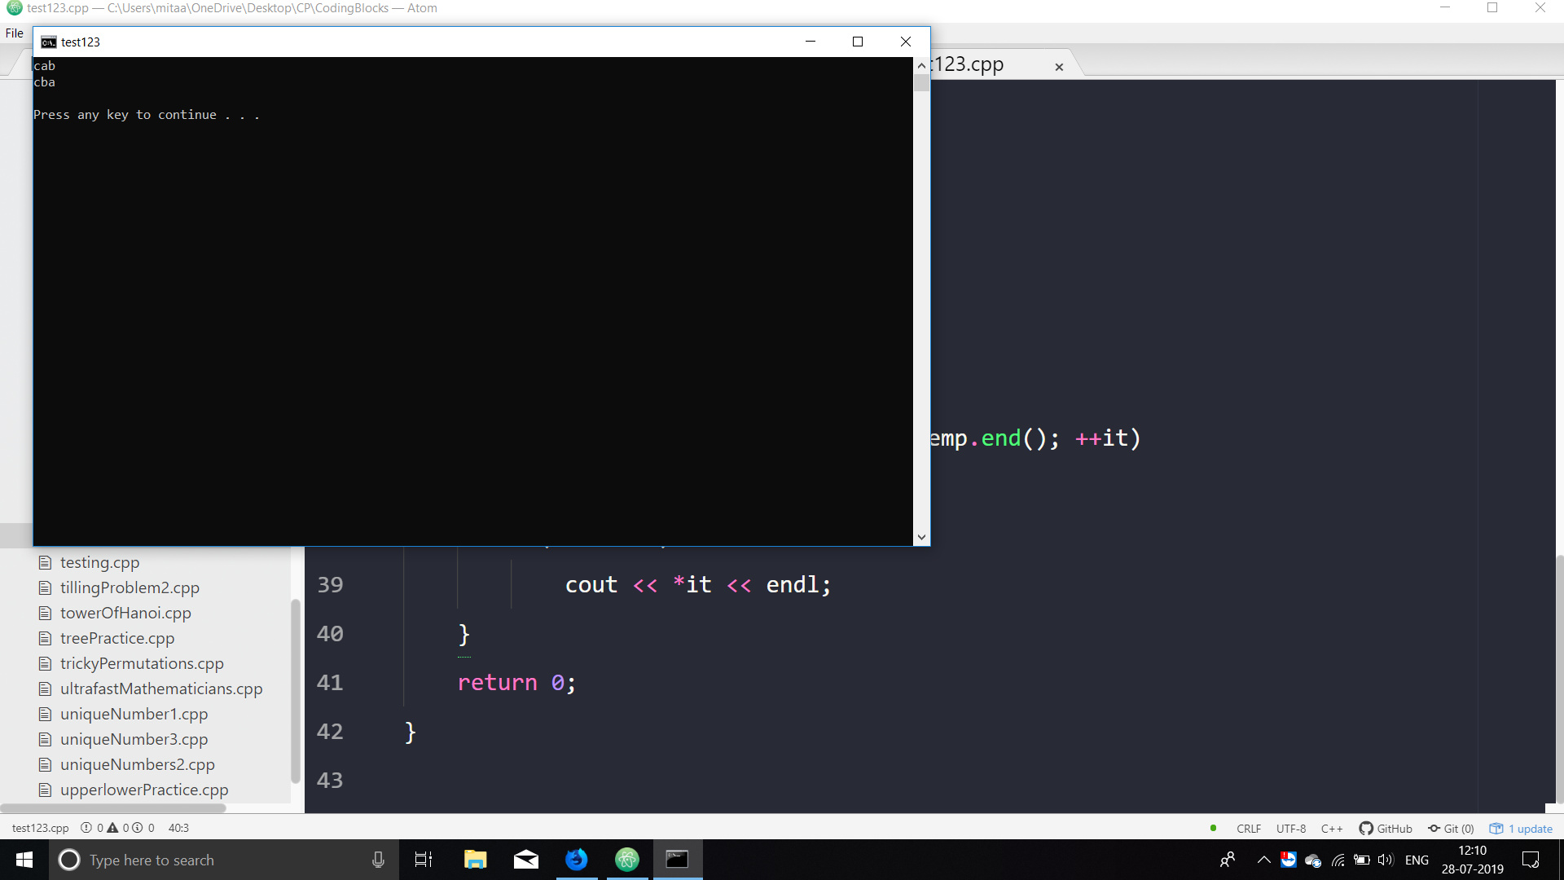Viewport: 1564px width, 880px height.
Task: Click the 40:3 cursor position button
Action: click(178, 828)
